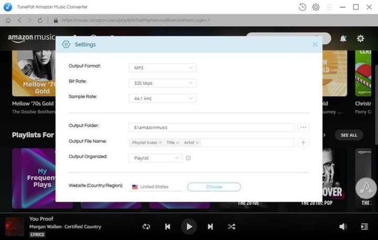Image resolution: width=378 pixels, height=240 pixels.
Task: Remove the Title filename tag
Action: pyautogui.click(x=177, y=143)
